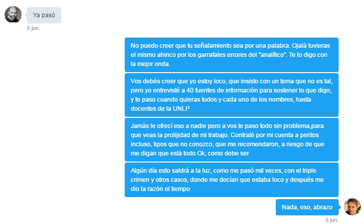Select the message starting "Vos debés creer"
This screenshot has width=364, height=224.
point(232,95)
